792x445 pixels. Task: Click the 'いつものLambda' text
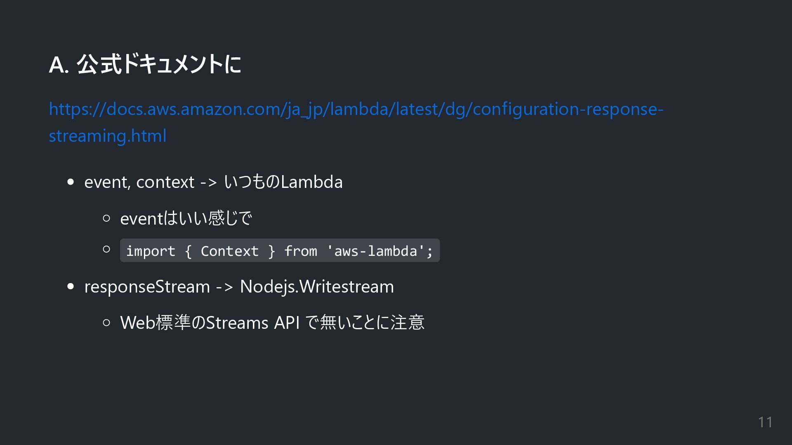pos(283,182)
